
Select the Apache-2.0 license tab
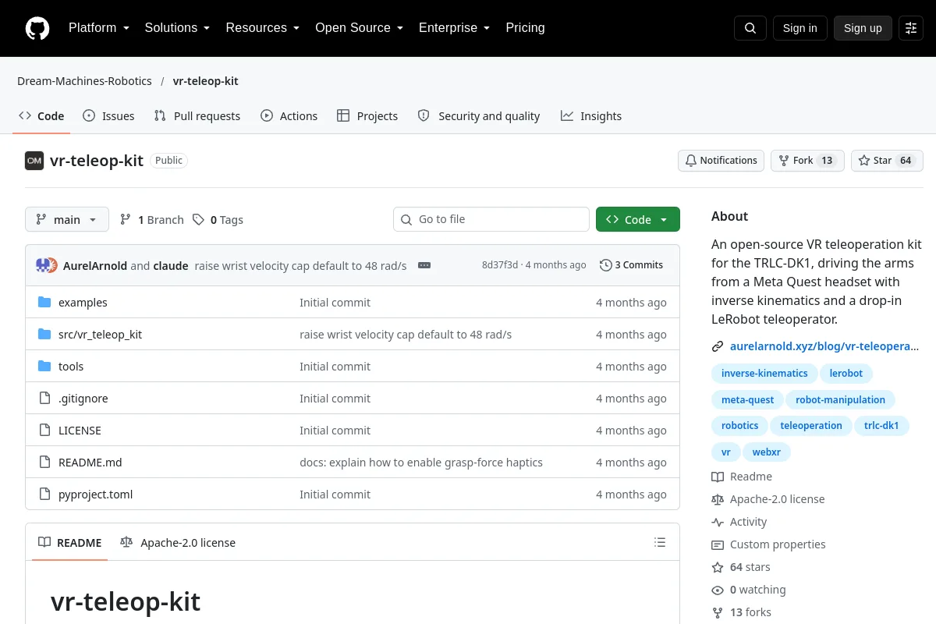(178, 542)
